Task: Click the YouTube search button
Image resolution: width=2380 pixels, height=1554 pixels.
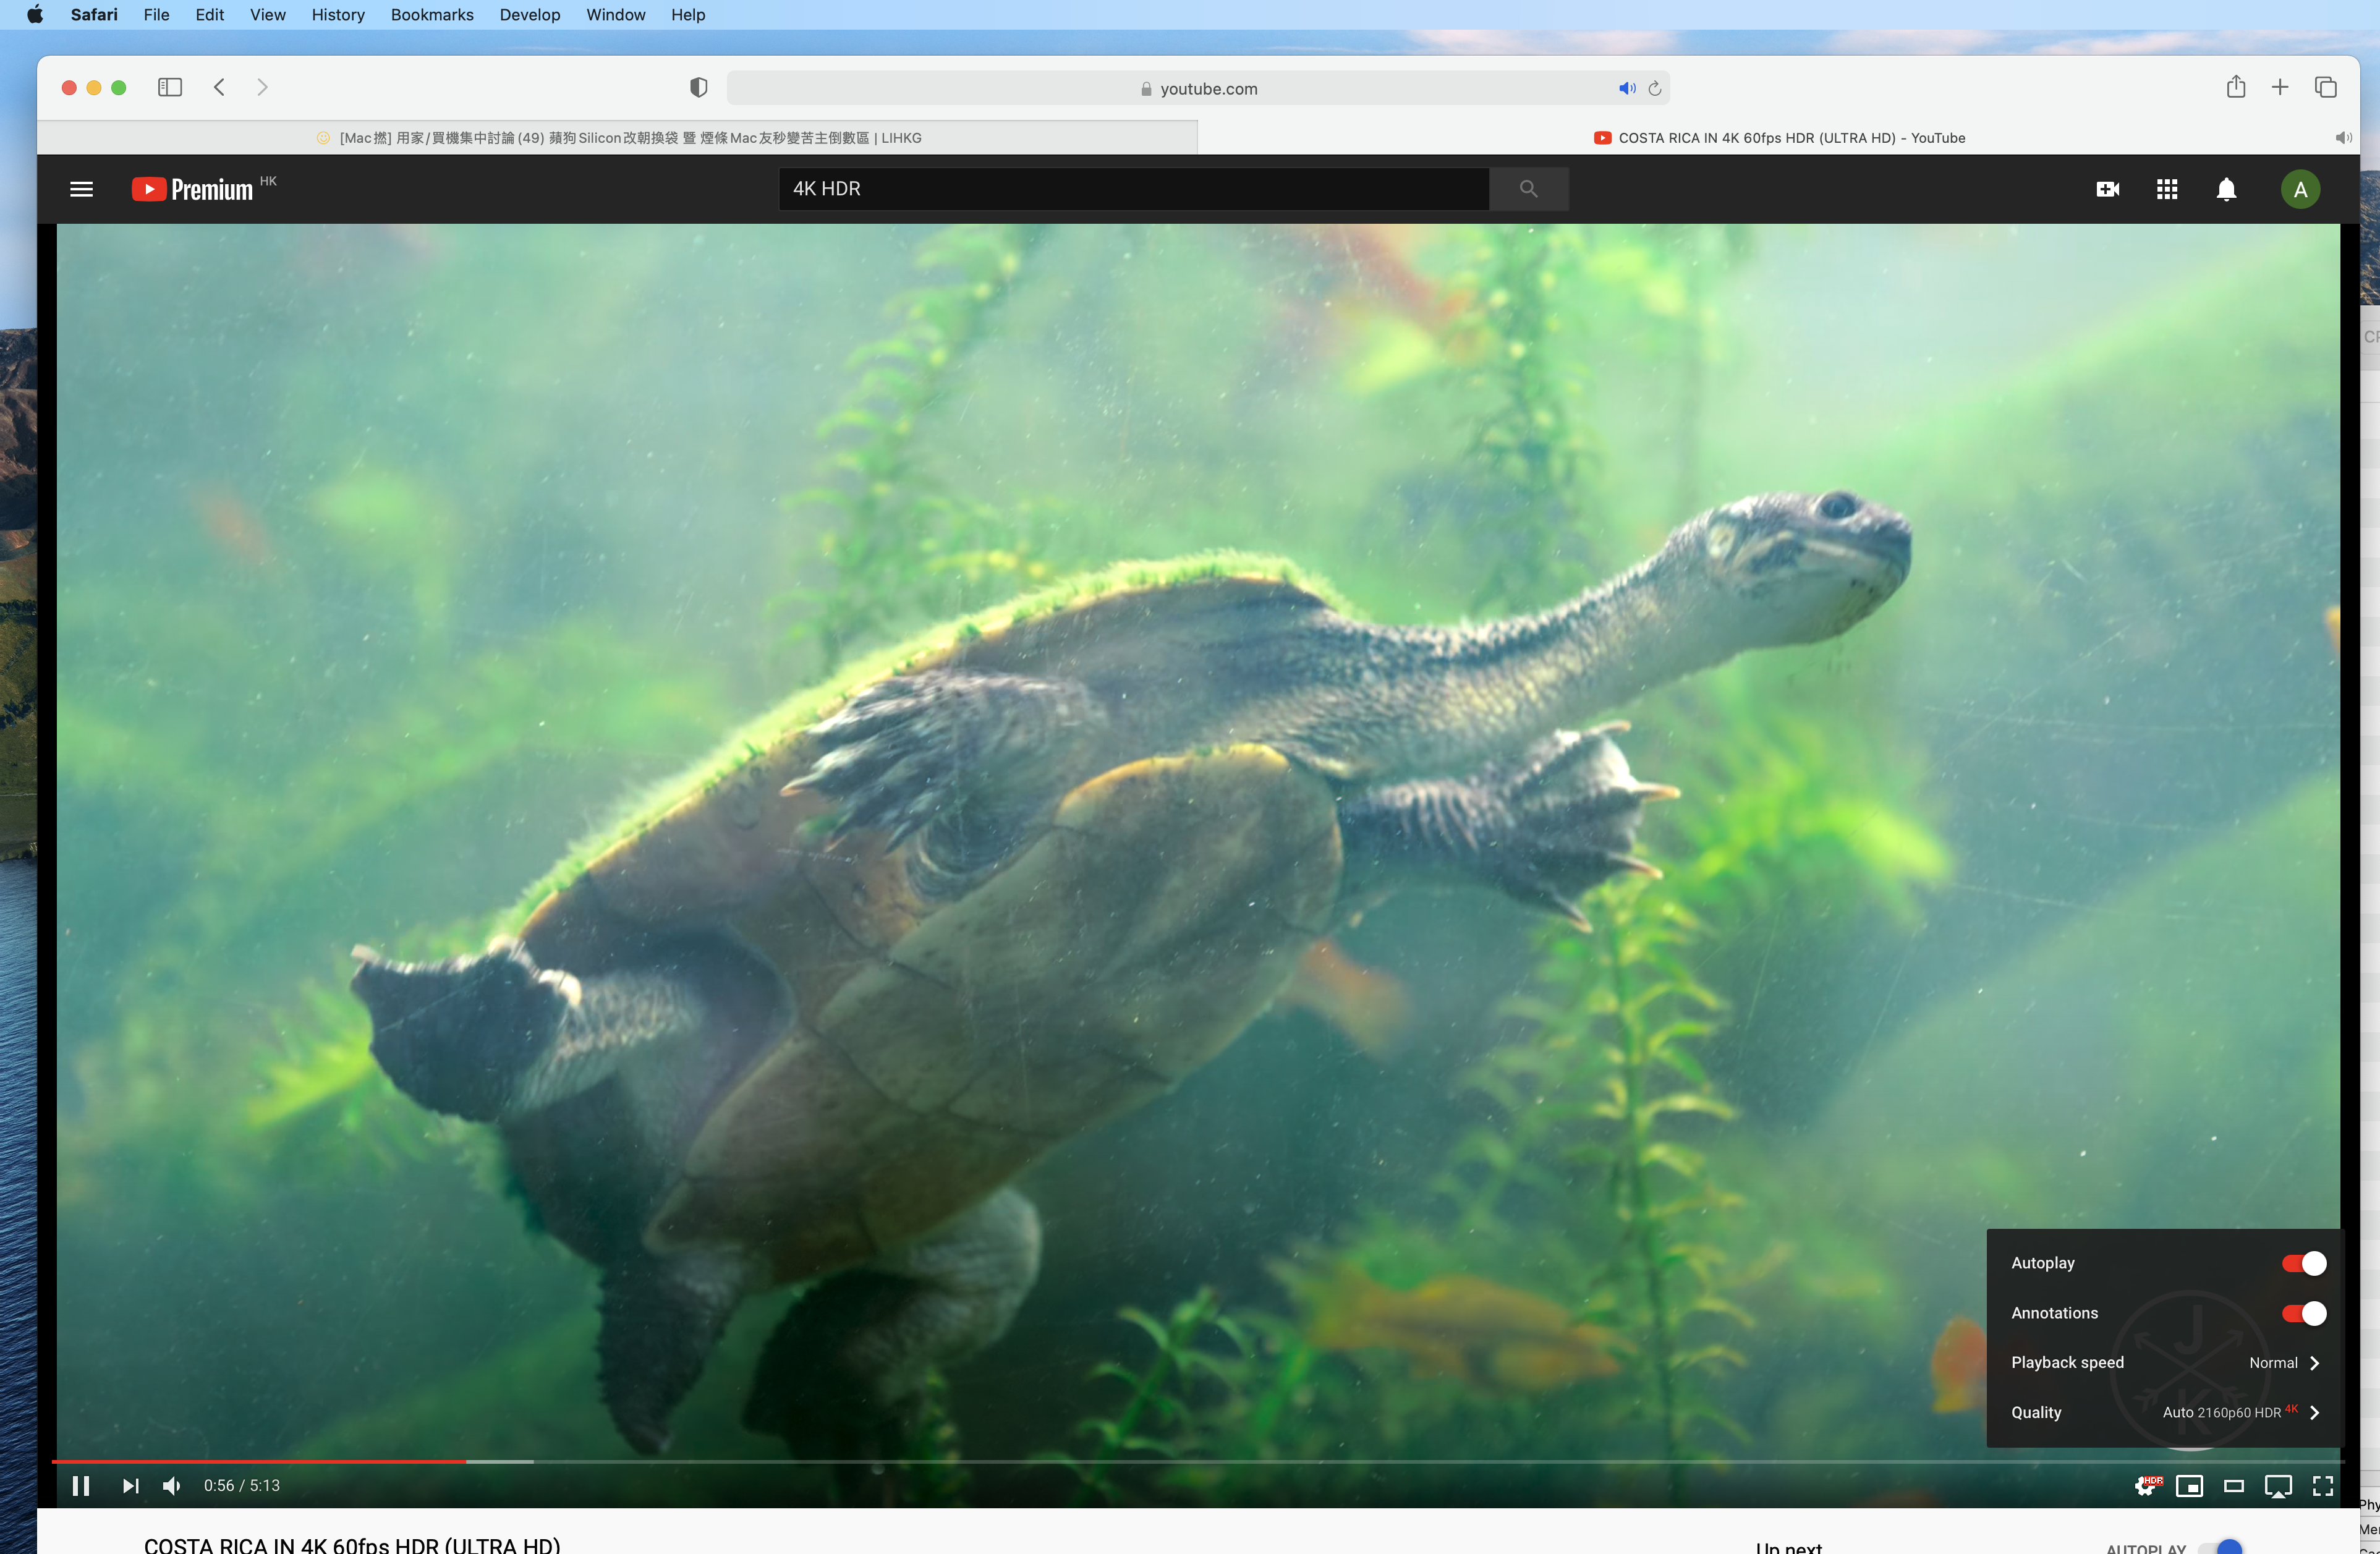Action: 1528,189
